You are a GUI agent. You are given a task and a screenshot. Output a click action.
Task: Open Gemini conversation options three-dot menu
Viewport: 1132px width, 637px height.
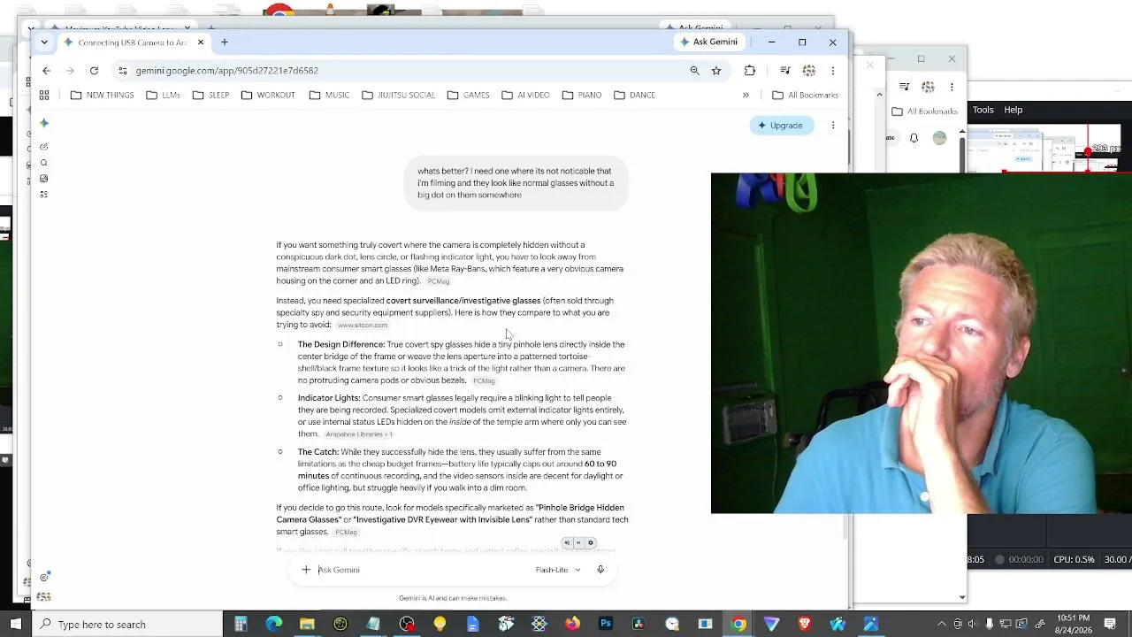point(832,126)
